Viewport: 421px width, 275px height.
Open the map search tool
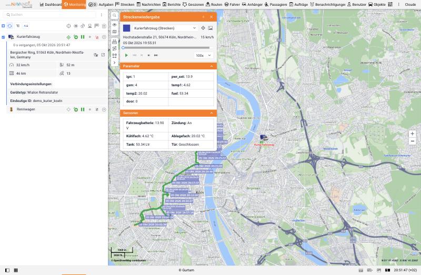[114, 16]
